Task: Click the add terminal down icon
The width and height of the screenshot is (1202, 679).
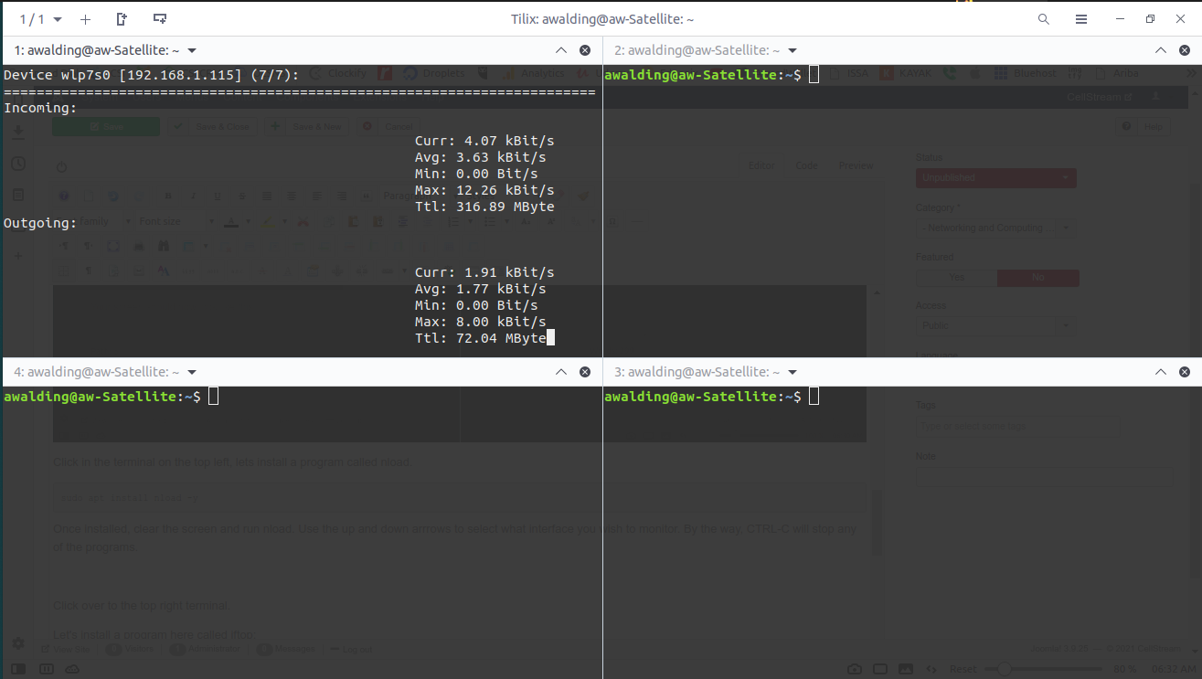Action: pos(160,19)
